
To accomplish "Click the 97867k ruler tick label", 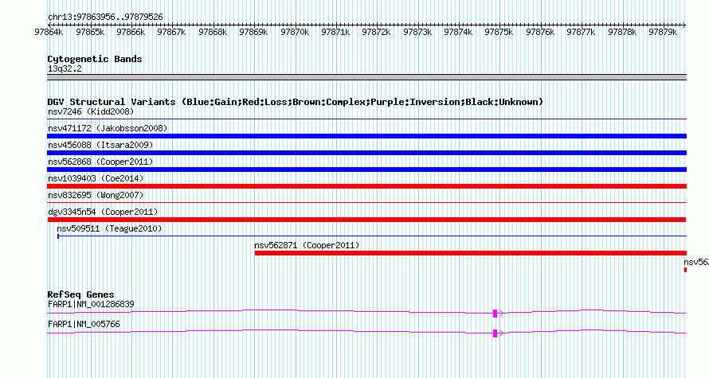I will [171, 32].
